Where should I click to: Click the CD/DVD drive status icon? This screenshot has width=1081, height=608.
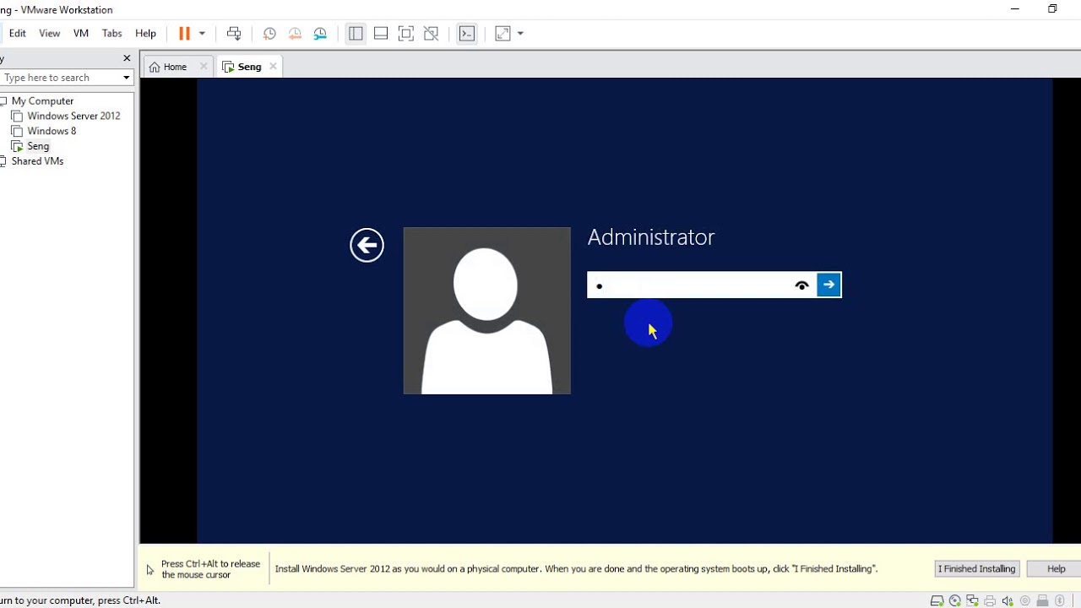[955, 601]
